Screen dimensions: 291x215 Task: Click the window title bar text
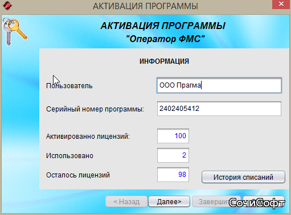145,6
